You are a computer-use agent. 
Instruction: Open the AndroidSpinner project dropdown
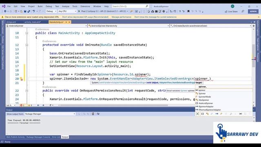(46, 26)
